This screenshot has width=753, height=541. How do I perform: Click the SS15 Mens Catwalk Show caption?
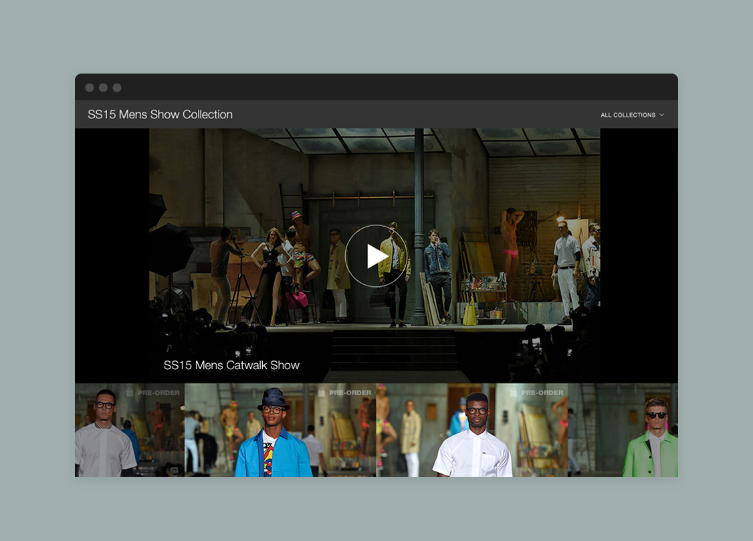point(231,365)
